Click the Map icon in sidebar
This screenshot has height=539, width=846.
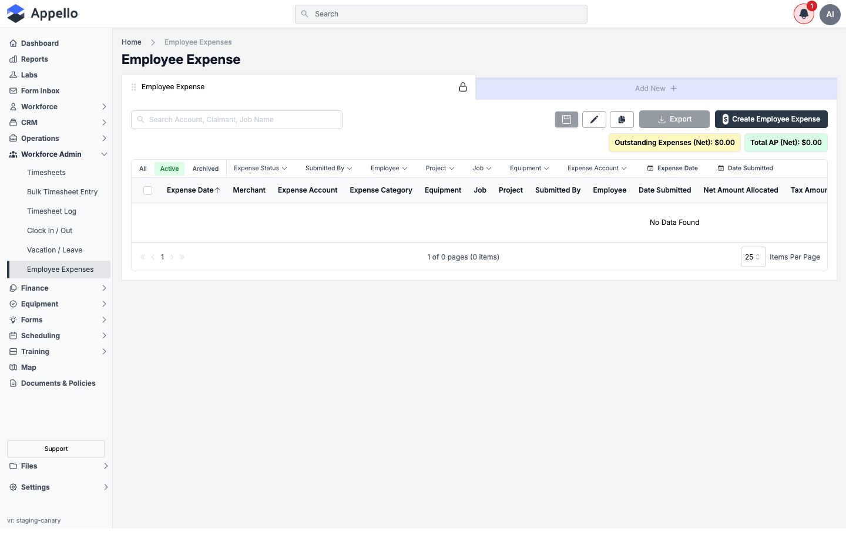pyautogui.click(x=13, y=368)
